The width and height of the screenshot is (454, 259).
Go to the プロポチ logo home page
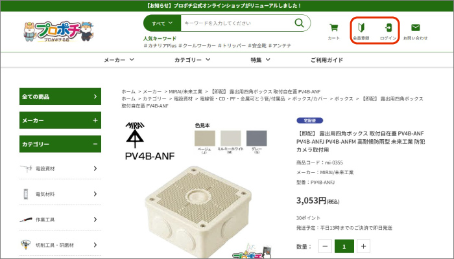(x=59, y=32)
